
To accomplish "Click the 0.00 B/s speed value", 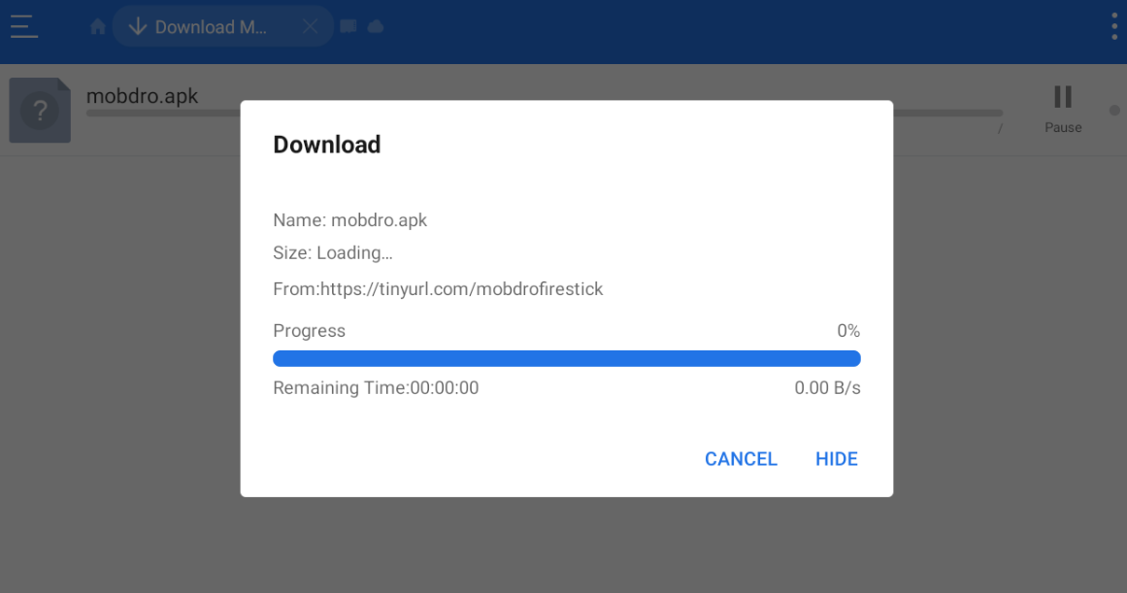I will click(827, 387).
